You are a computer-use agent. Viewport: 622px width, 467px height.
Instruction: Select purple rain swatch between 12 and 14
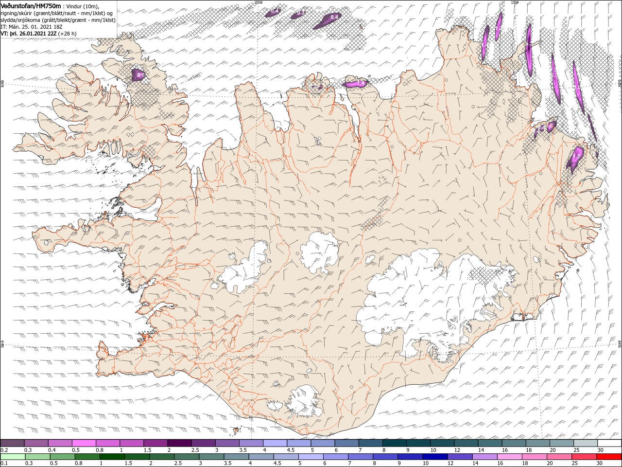point(459,456)
